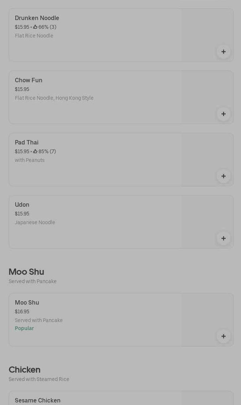This screenshot has width=241, height=405.
Task: Add Pad Thai with the plus button
Action: (224, 176)
